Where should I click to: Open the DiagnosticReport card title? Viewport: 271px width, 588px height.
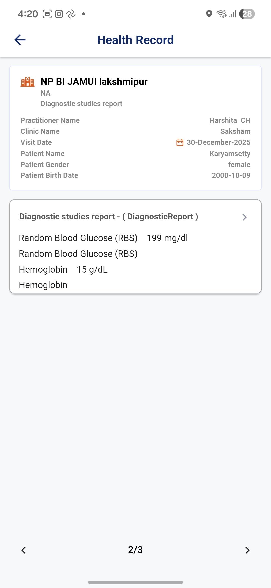pos(109,217)
